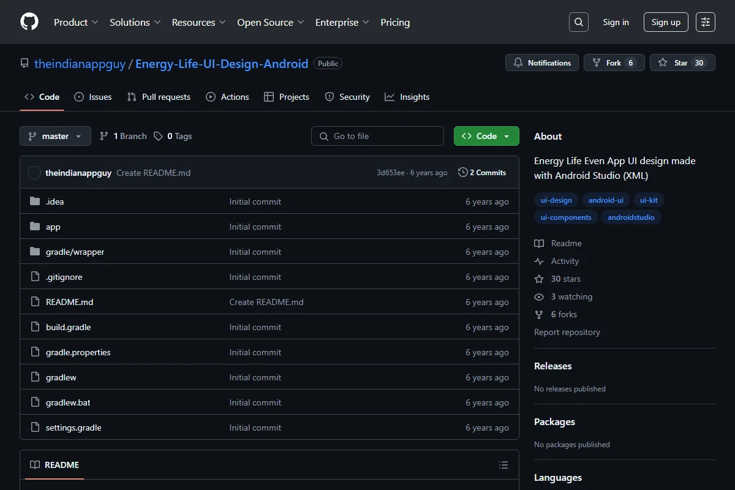Switch to the Issues tab
Viewport: 735px width, 490px height.
pos(93,97)
